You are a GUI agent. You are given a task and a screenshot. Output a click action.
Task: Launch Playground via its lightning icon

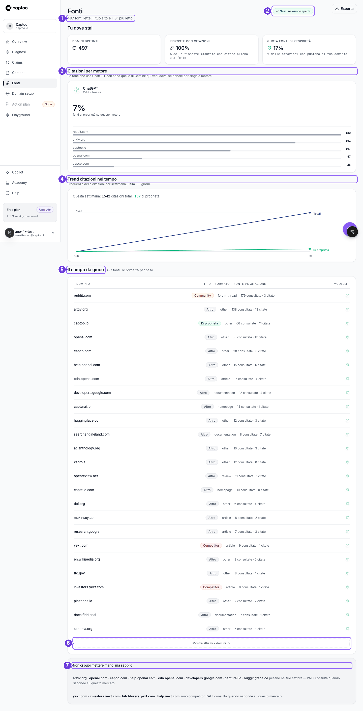[x=8, y=115]
